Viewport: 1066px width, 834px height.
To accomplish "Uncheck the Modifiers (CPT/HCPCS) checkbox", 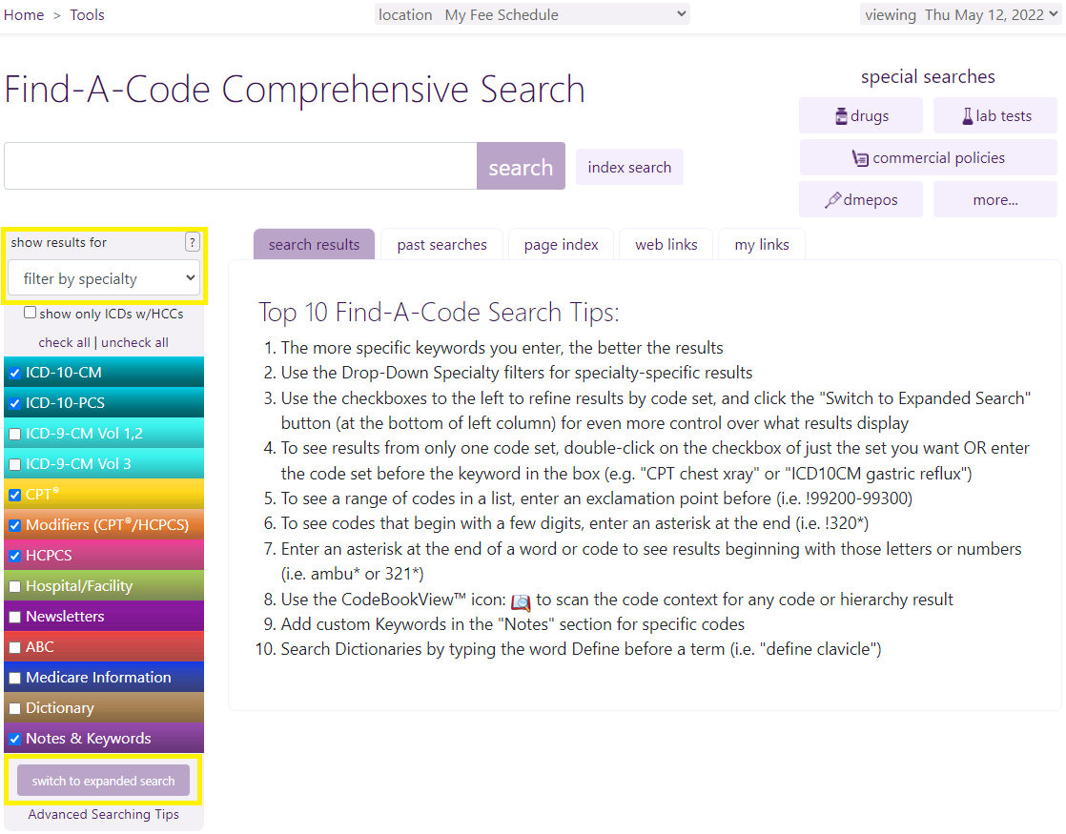I will coord(15,525).
